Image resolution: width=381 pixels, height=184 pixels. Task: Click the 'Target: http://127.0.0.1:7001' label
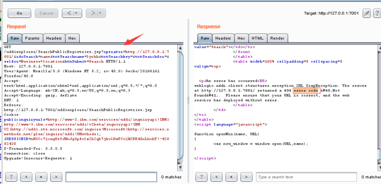(331, 13)
